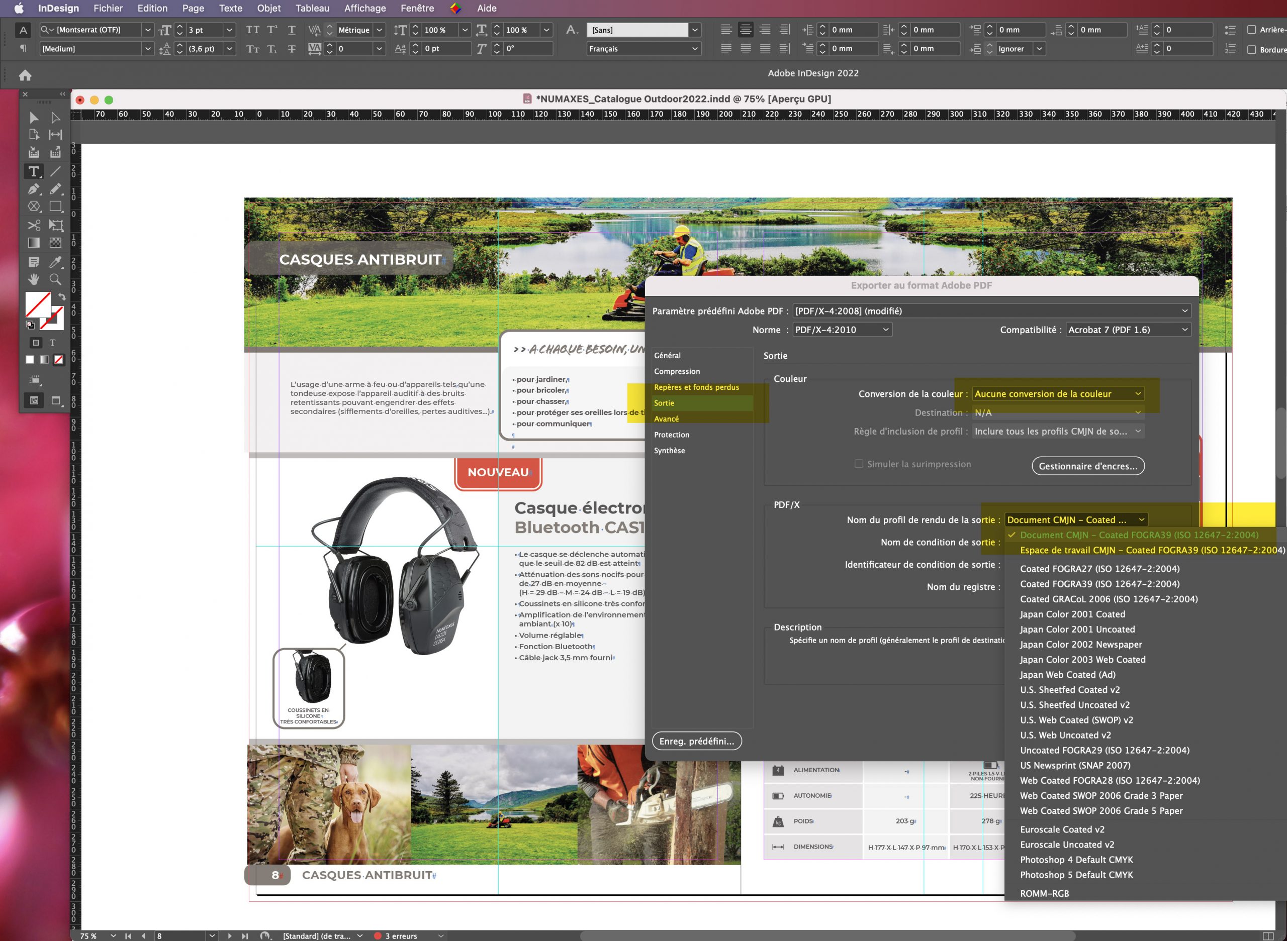This screenshot has width=1287, height=941.
Task: Open the Norme PDF/X-4:2010 dropdown
Action: click(843, 330)
